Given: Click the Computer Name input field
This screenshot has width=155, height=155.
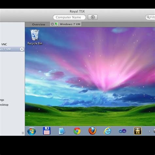Looking at the screenshot, I should pos(69,17).
